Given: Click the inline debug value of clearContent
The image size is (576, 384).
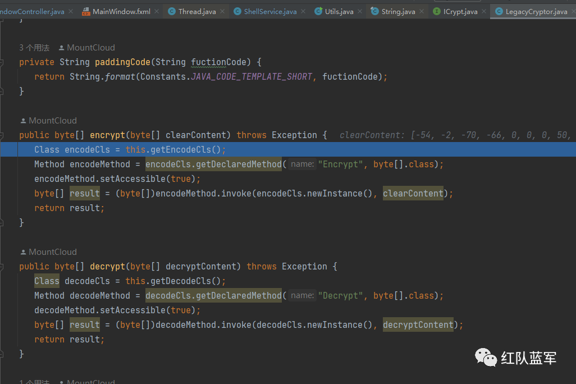Looking at the screenshot, I should (x=455, y=135).
